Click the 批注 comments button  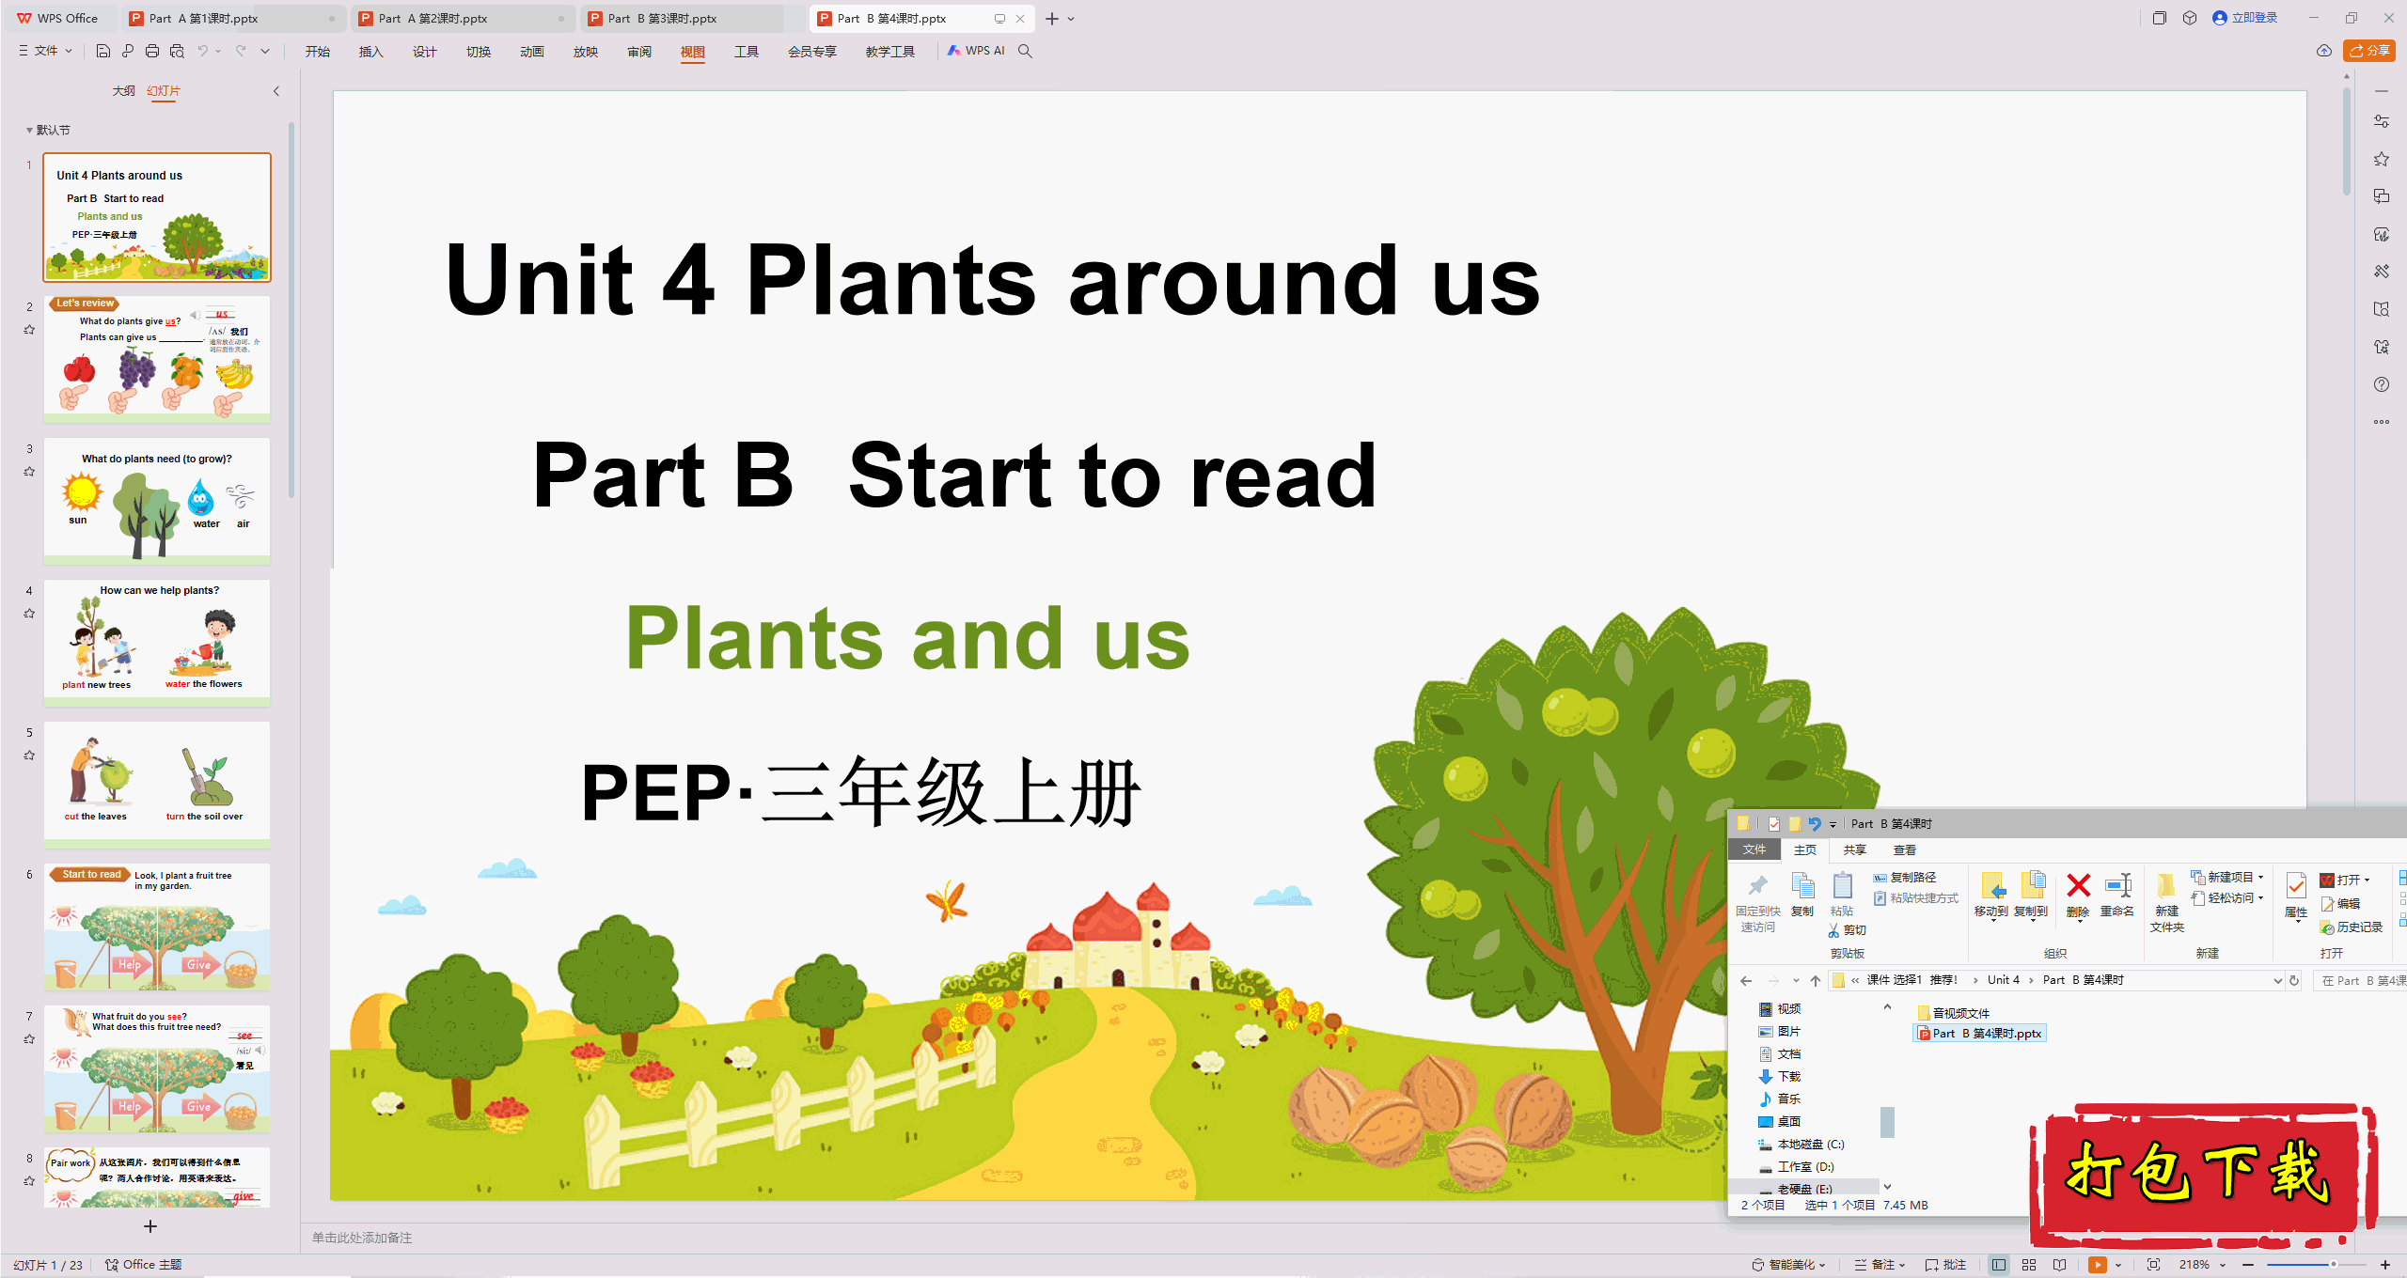click(1946, 1265)
